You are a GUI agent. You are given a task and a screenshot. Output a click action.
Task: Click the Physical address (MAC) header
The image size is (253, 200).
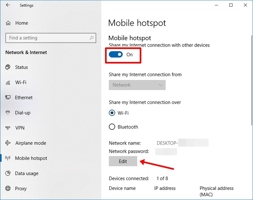(217, 191)
